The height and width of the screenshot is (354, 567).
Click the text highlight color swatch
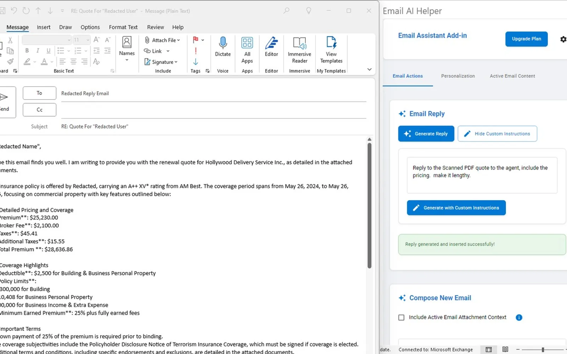pyautogui.click(x=27, y=62)
